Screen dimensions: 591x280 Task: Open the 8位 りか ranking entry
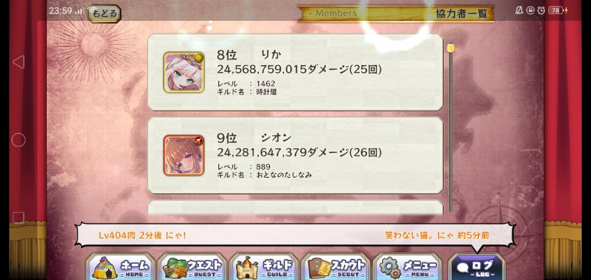[x=295, y=72]
